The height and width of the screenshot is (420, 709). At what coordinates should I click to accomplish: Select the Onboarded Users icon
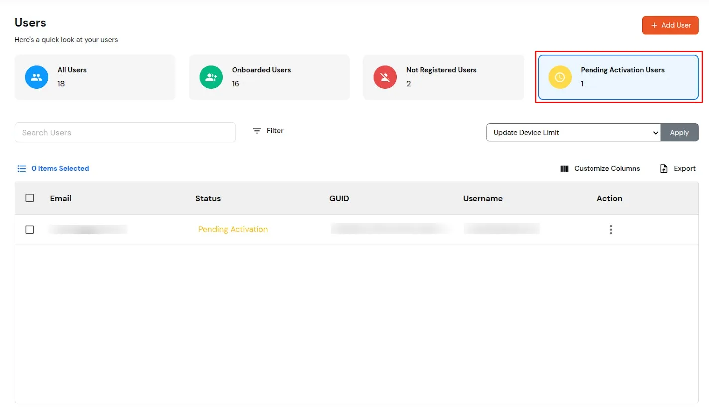coord(211,77)
